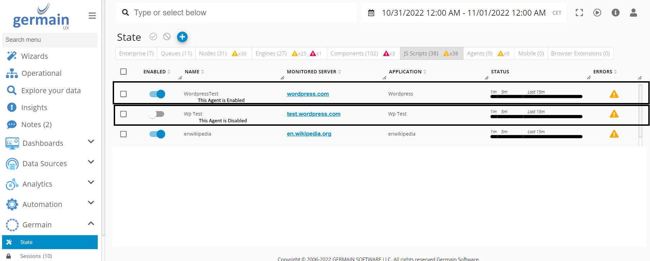Expand the Dashboards menu section
The image size is (650, 261).
coord(91,142)
